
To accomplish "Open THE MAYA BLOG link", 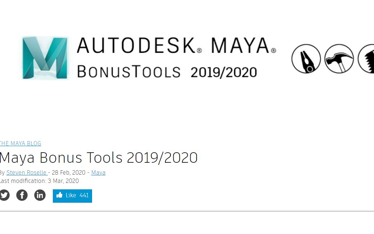I will pyautogui.click(x=20, y=143).
